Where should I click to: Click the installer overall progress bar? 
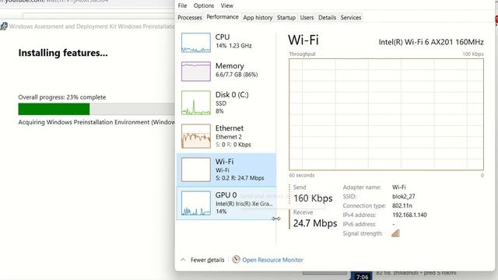tap(96, 109)
